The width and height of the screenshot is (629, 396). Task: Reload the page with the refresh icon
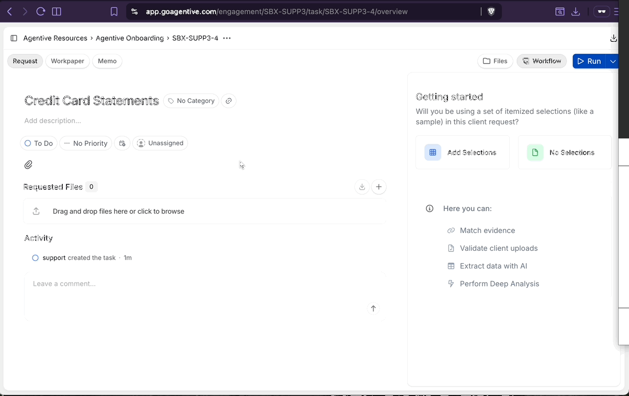(x=41, y=11)
